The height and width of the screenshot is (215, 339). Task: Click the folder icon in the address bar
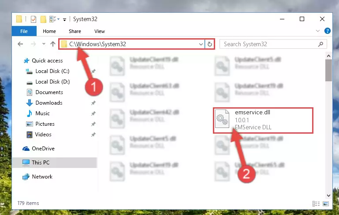pos(64,44)
